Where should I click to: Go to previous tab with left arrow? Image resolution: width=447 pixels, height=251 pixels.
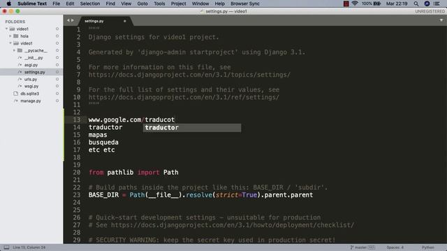coord(68,20)
